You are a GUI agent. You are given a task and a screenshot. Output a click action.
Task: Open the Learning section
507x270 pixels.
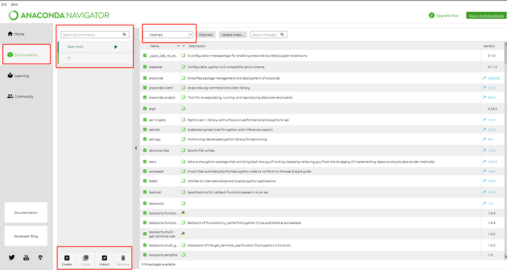(x=18, y=76)
